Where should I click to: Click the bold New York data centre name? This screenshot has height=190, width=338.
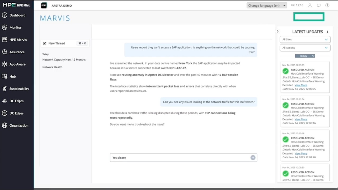point(186,63)
